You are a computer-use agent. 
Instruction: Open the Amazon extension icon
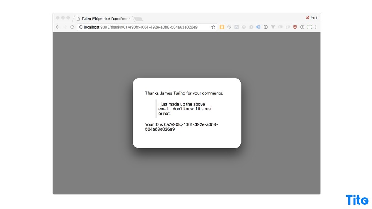tap(222, 27)
